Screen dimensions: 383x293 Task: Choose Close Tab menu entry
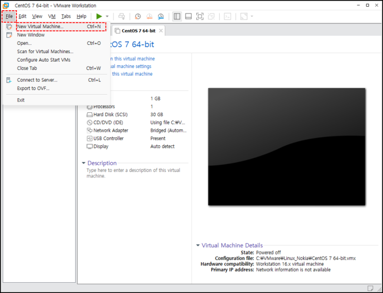[x=56, y=68]
